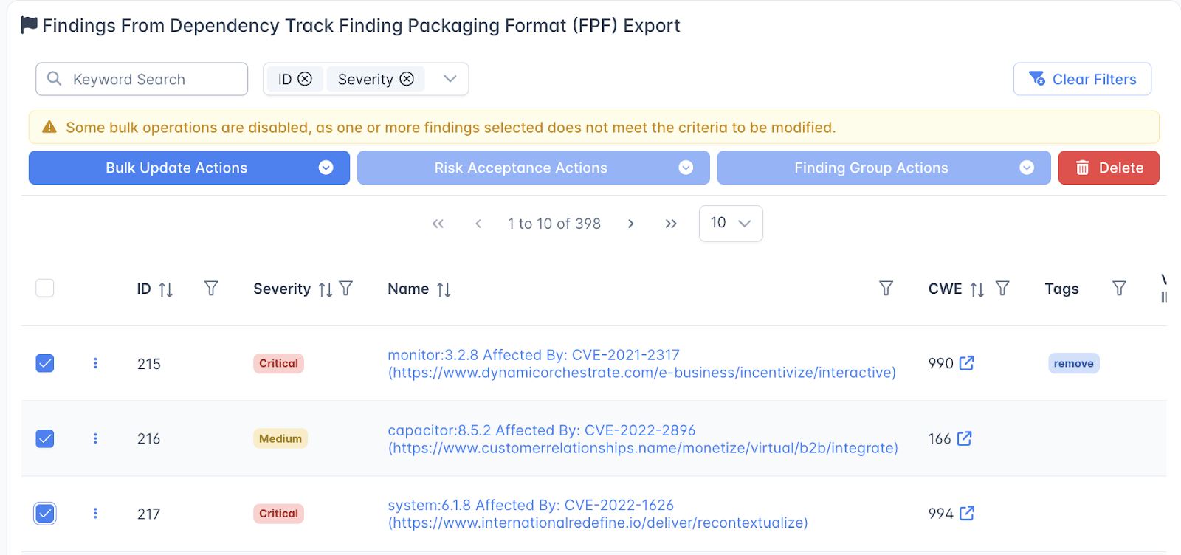Open the Severity column filter

click(345, 289)
